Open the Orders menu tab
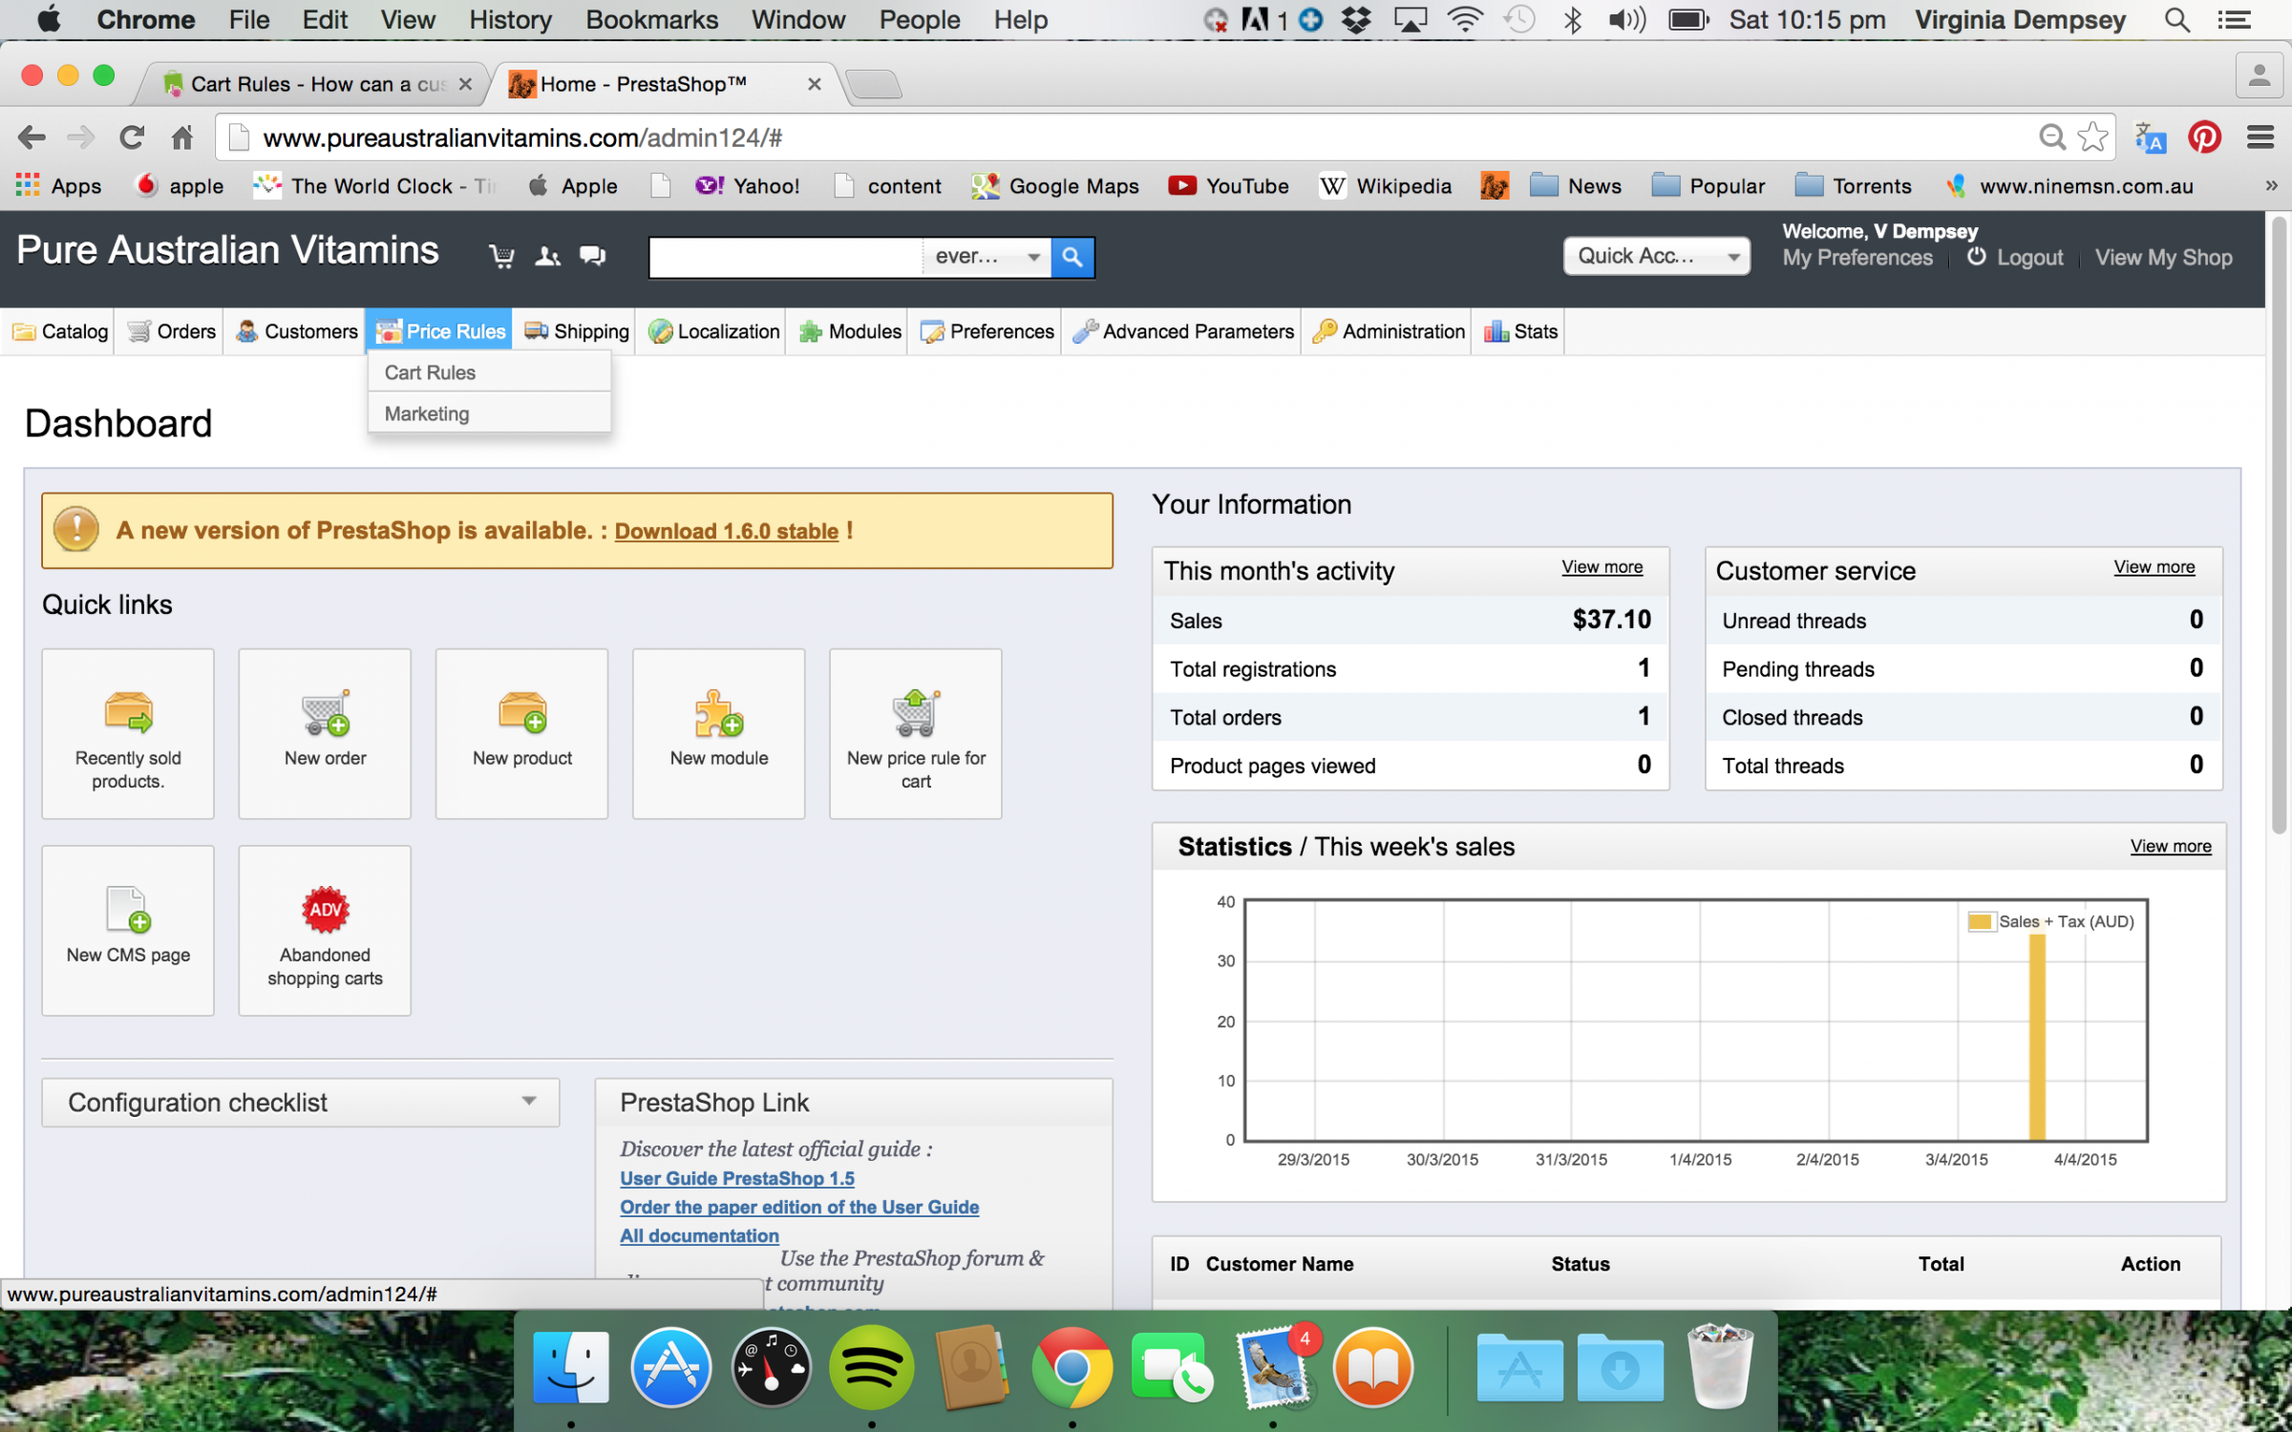Screen dimensions: 2292x1432 tap(172, 331)
